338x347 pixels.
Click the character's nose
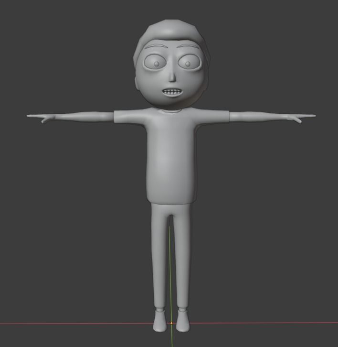172,76
